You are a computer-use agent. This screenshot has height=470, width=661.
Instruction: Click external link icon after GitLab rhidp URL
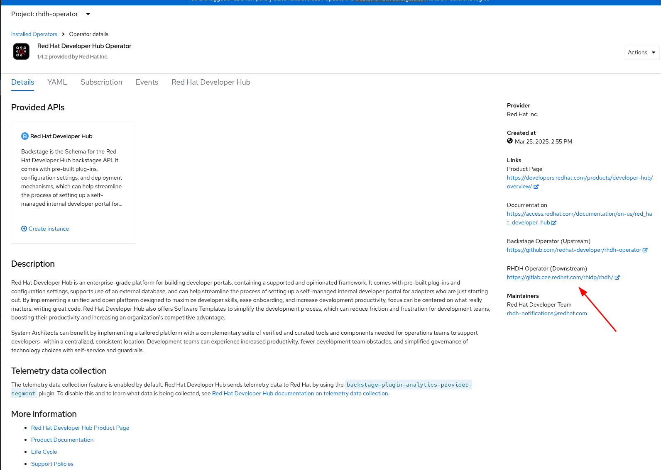(x=617, y=278)
